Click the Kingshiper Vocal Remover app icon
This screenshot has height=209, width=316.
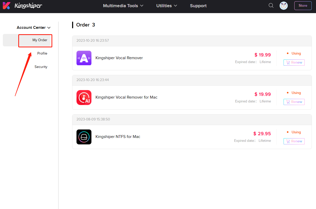pos(84,58)
